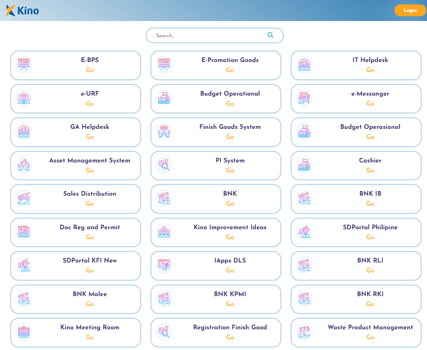The width and height of the screenshot is (427, 350).
Task: Select the Asset Management System title
Action: coord(90,161)
